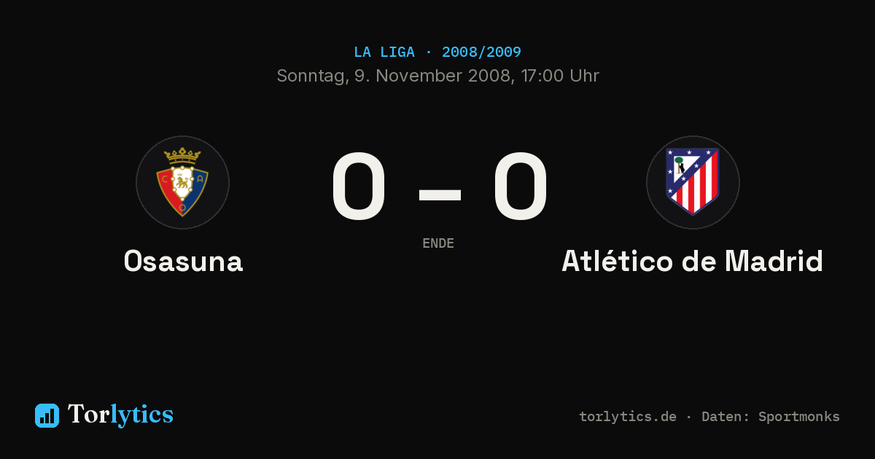Click the Osasuna club crest
875x459 pixels.
pos(182,182)
